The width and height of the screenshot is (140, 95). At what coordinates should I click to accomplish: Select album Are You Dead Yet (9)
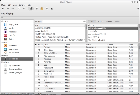pos(113,34)
